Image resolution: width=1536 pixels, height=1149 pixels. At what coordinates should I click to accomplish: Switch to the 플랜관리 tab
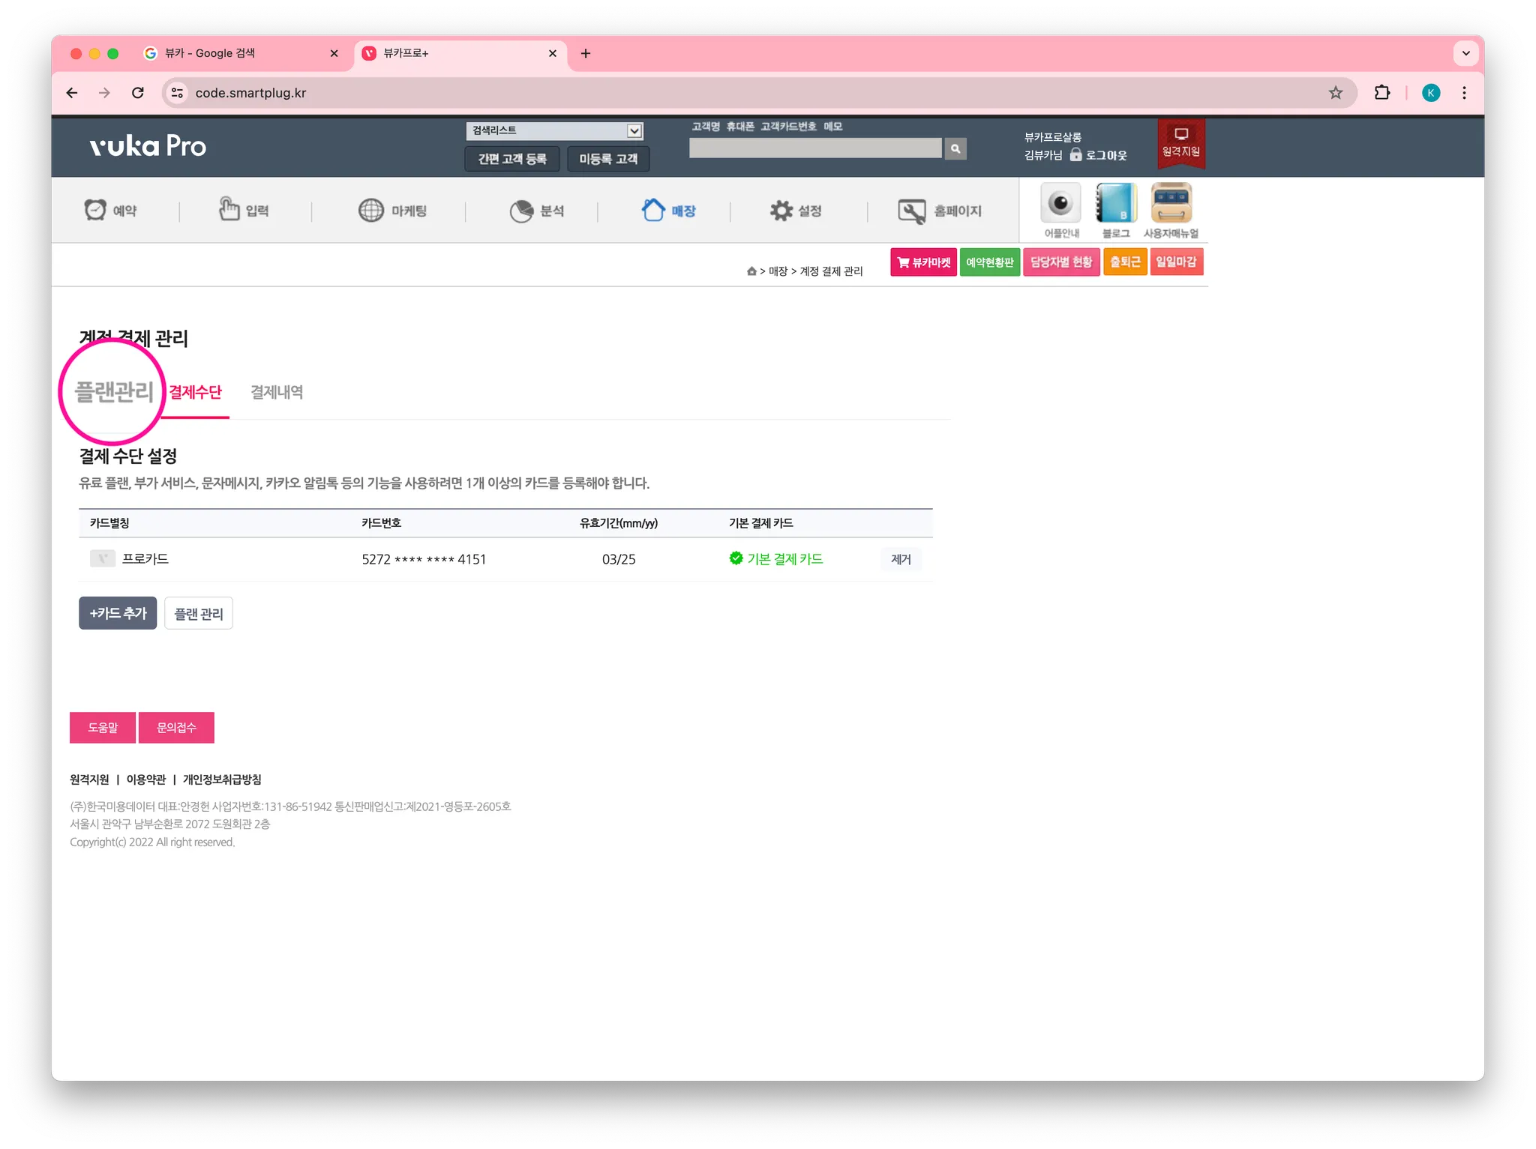tap(114, 392)
